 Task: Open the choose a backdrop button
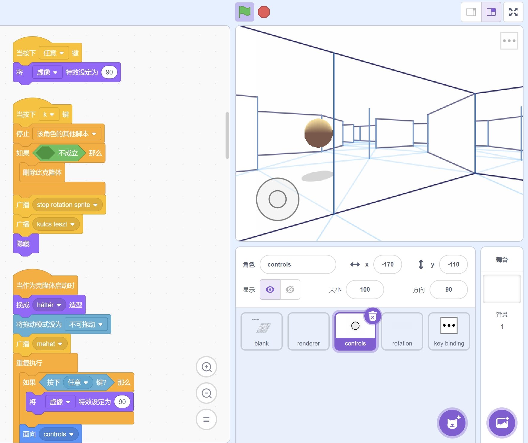click(x=502, y=423)
